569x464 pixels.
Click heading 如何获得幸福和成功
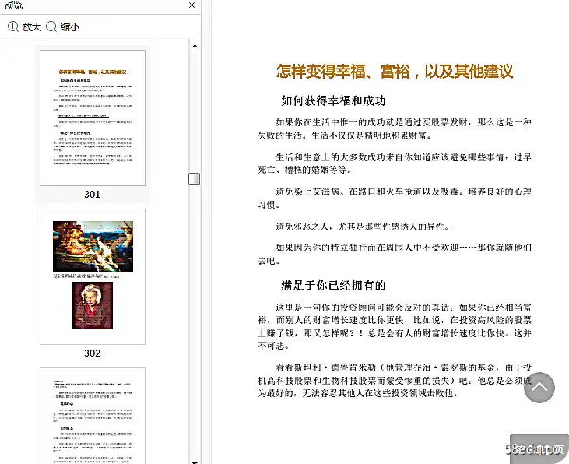click(x=333, y=100)
